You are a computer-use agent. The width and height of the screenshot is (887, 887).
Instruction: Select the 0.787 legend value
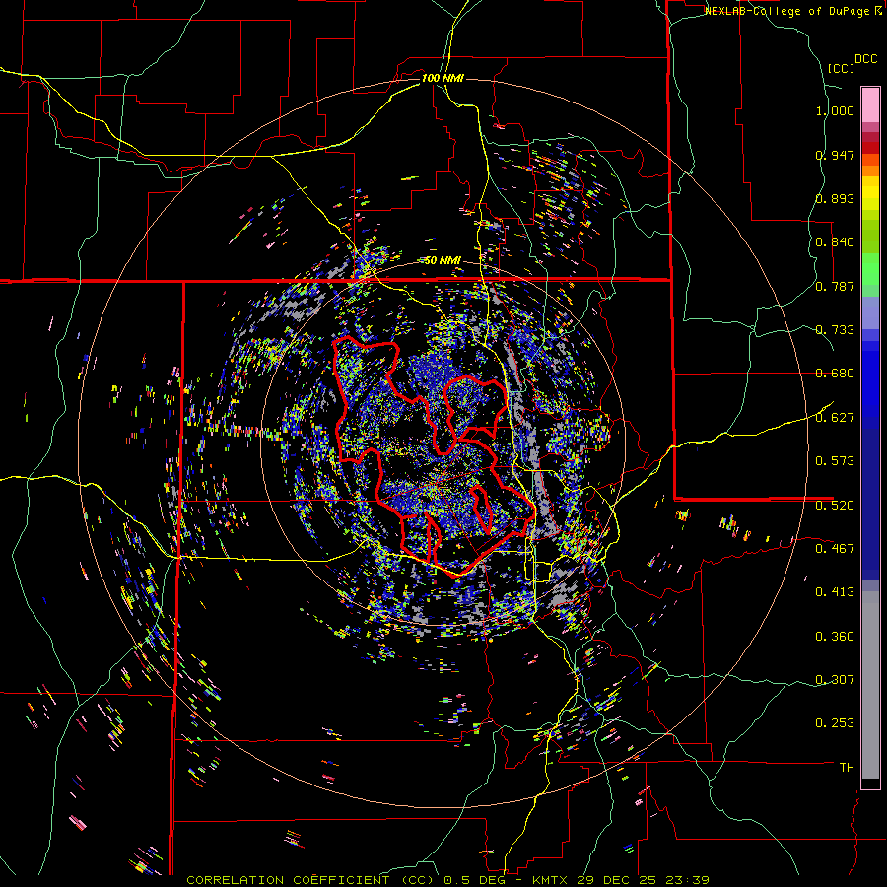tap(835, 286)
